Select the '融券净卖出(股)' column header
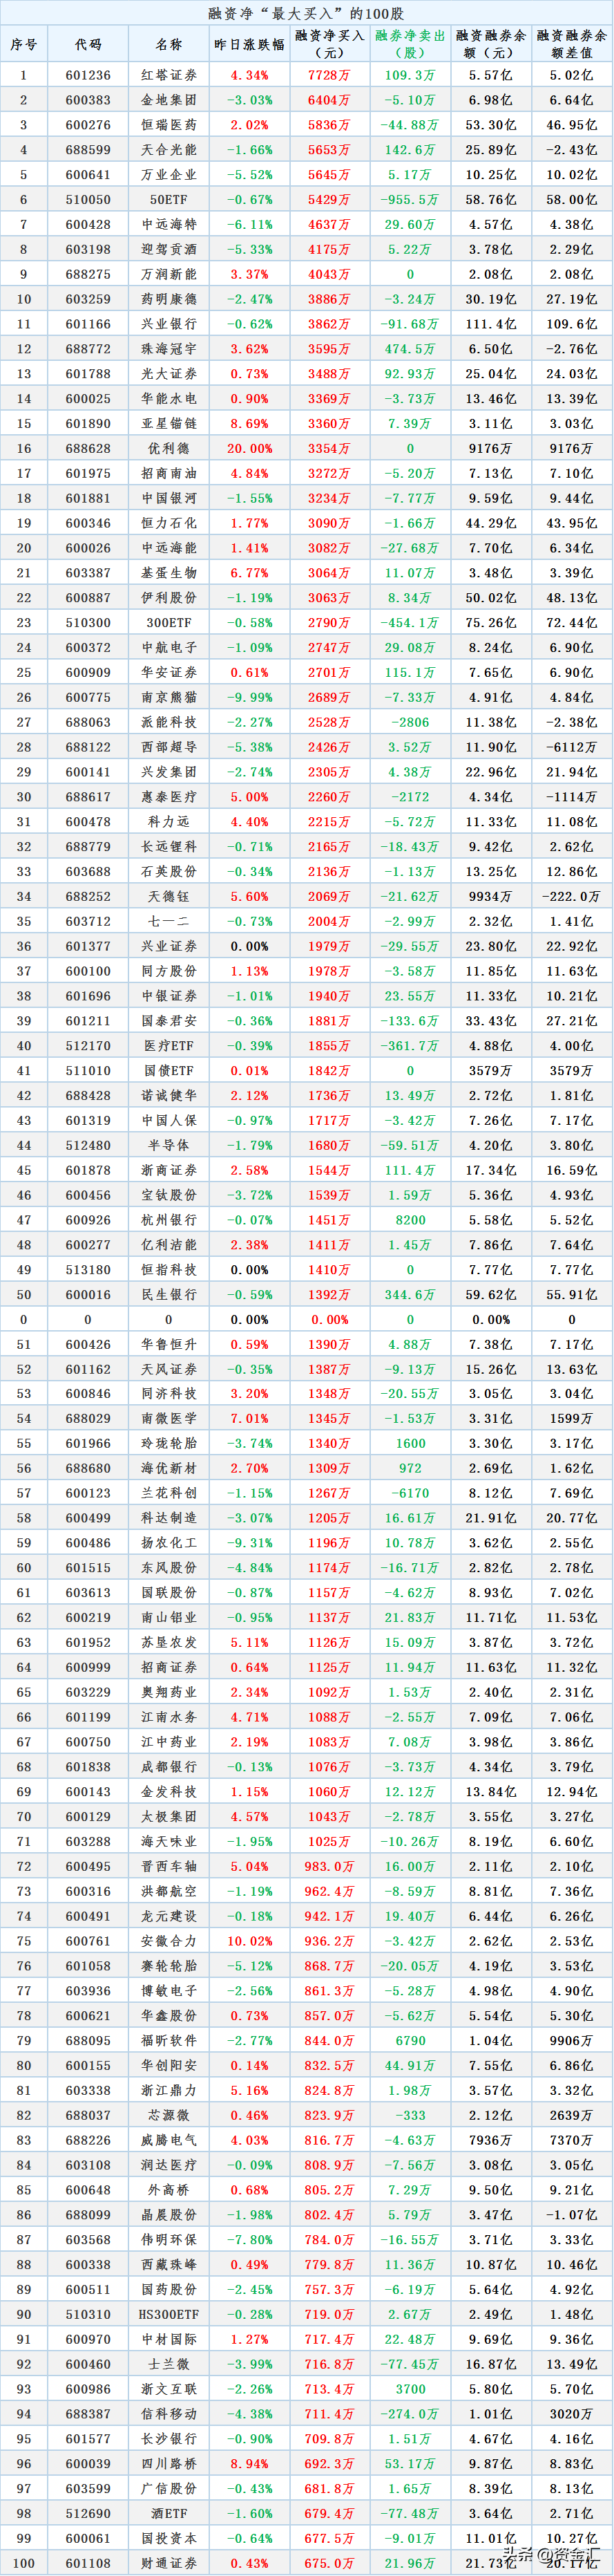Screen dimensions: 614x2576 point(410,44)
